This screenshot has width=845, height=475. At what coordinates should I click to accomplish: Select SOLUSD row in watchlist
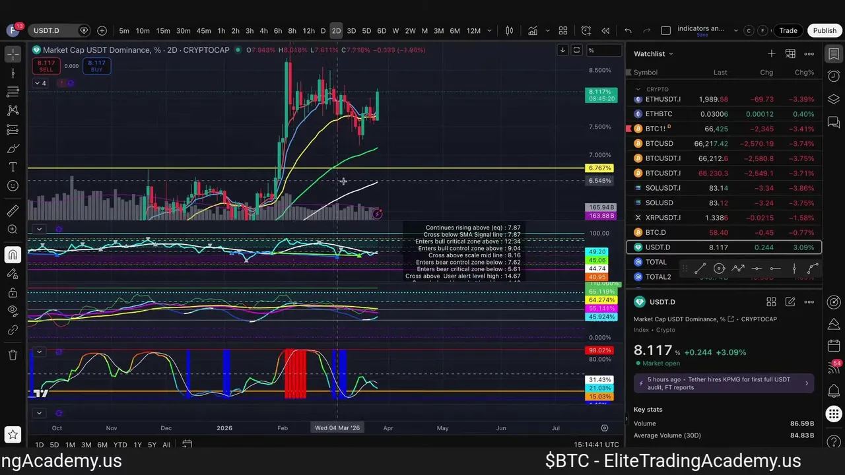pyautogui.click(x=724, y=203)
